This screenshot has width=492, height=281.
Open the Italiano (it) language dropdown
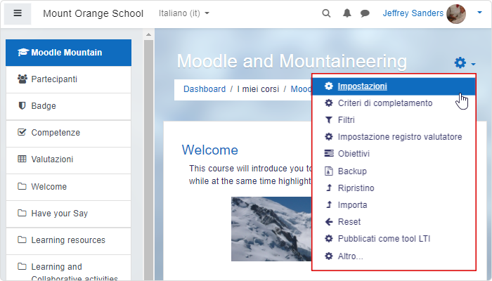pos(183,13)
